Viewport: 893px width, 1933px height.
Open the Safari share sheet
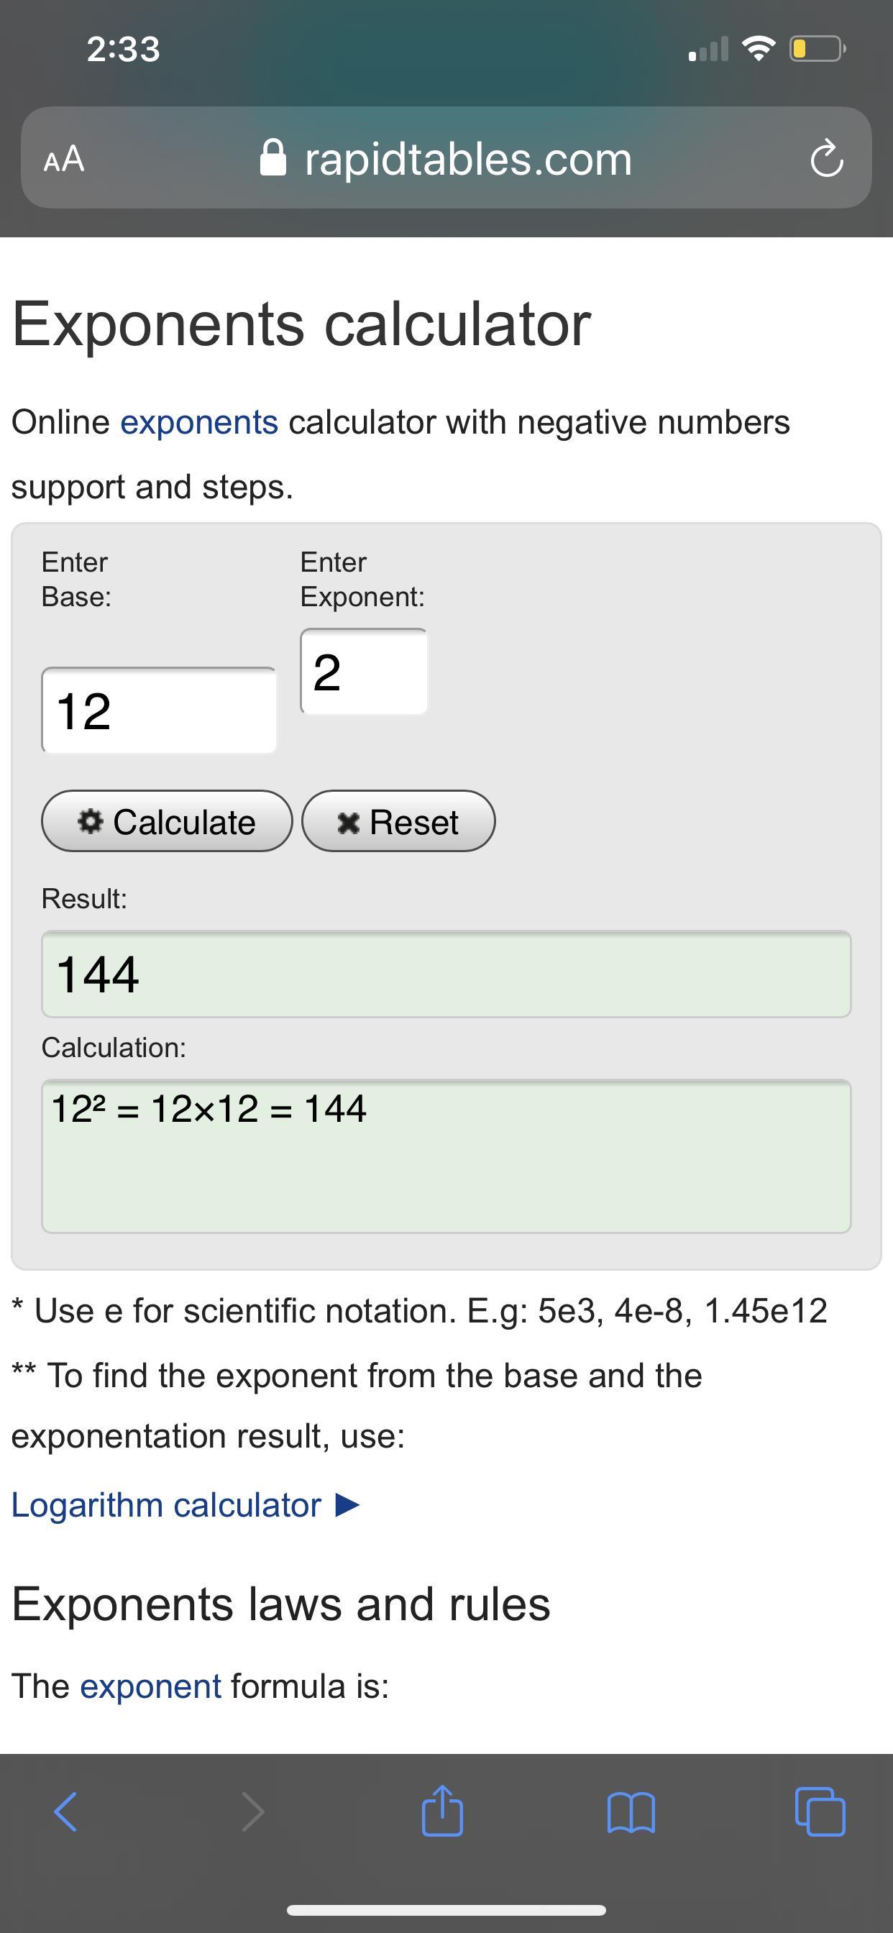point(442,1811)
